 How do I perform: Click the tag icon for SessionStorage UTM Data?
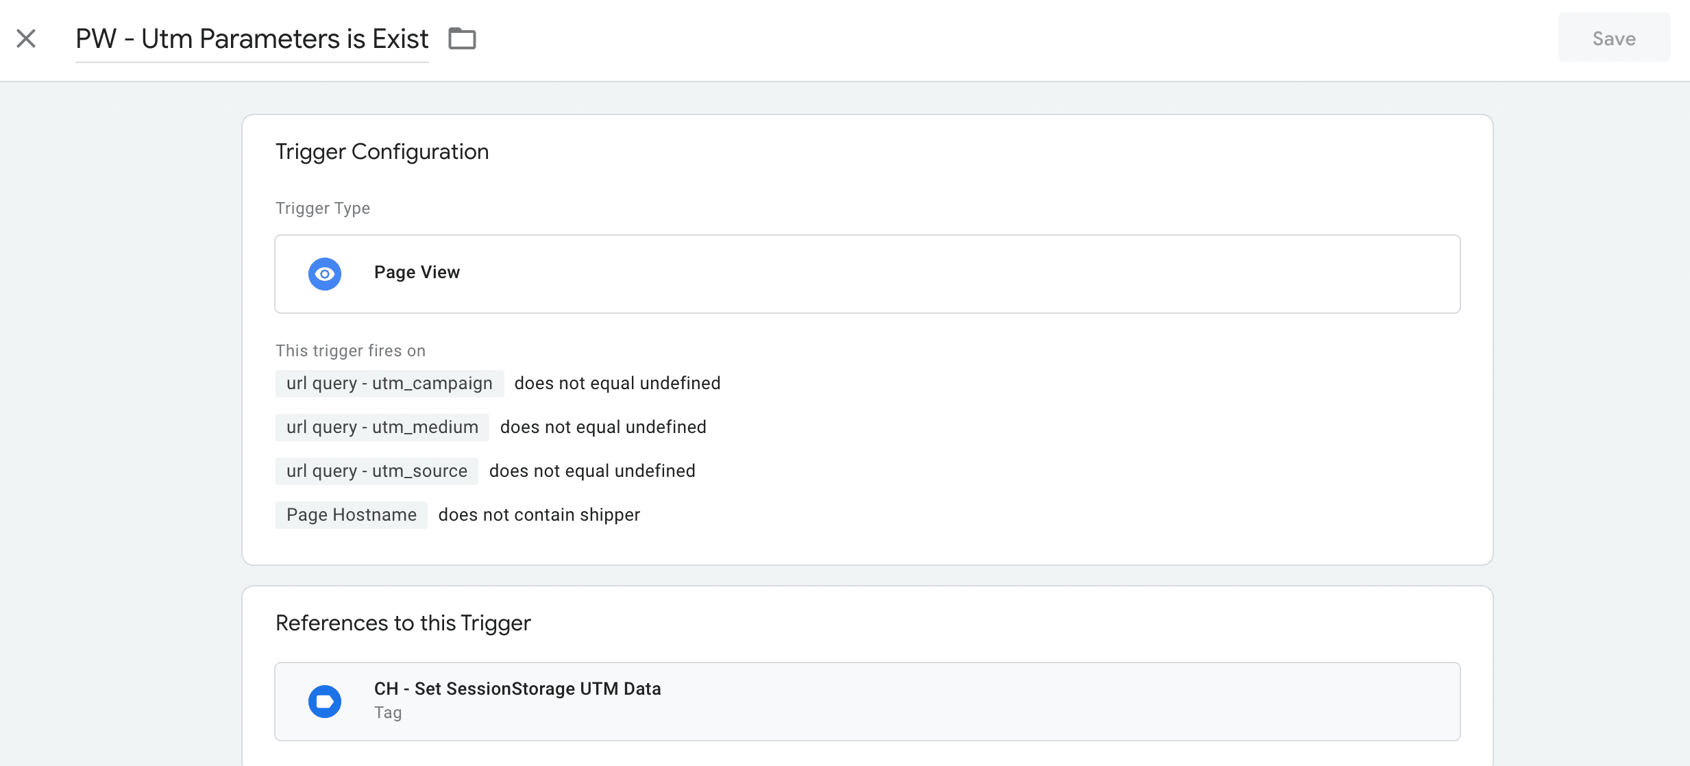[x=325, y=700]
